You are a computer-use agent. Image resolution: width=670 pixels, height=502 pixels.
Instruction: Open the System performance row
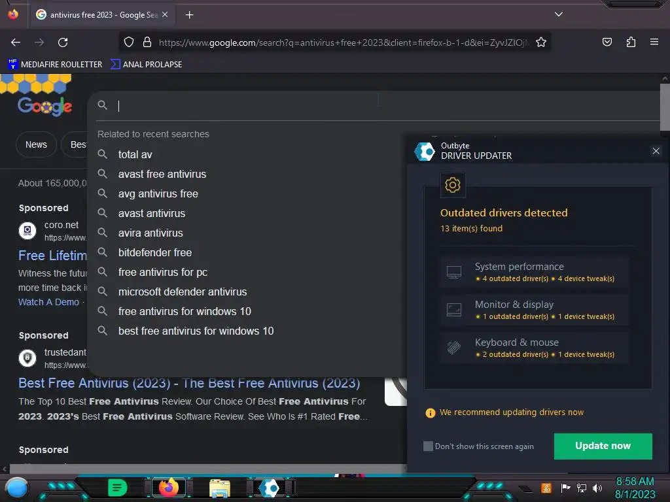534,272
